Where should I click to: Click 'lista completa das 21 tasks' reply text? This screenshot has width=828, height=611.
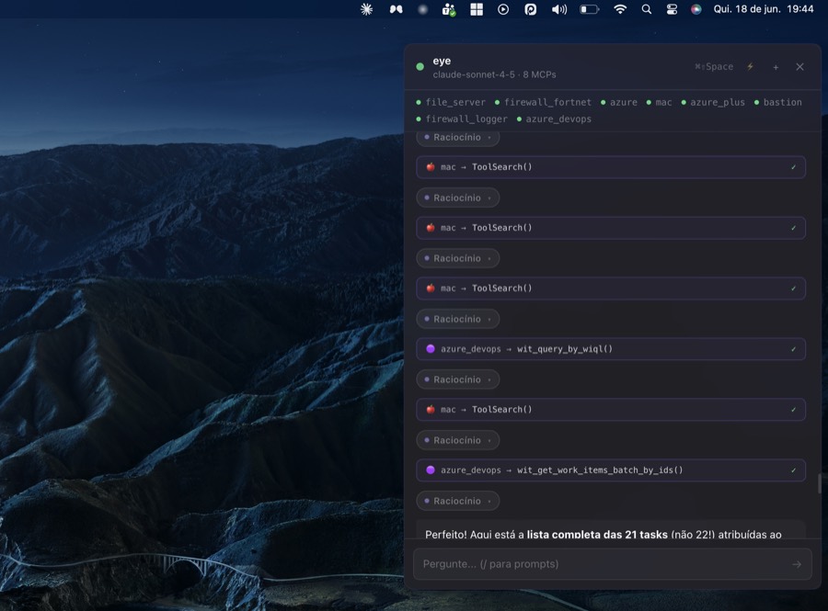[x=597, y=534]
